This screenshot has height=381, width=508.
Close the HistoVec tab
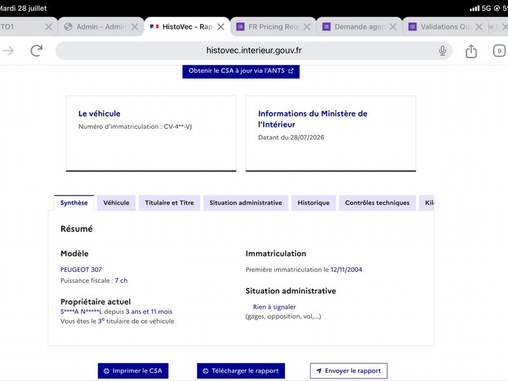pyautogui.click(x=220, y=27)
